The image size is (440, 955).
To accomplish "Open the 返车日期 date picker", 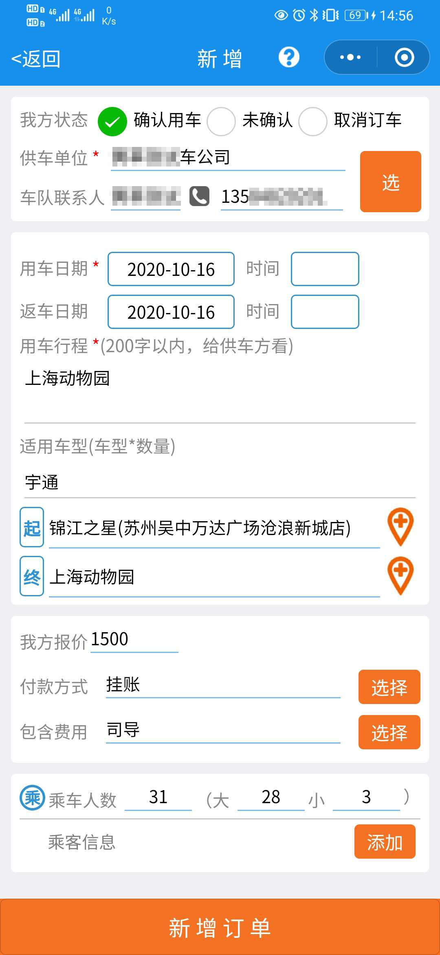I will pos(171,312).
